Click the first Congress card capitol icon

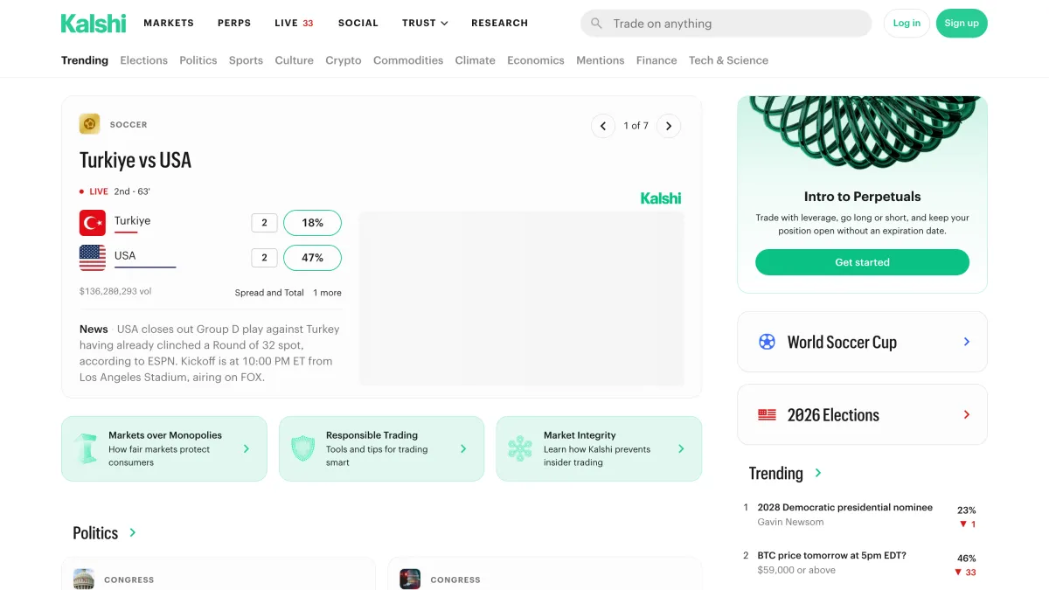pos(84,579)
